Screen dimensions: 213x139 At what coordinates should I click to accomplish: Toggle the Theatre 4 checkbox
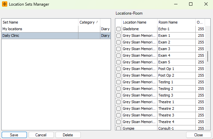[x=118, y=122]
